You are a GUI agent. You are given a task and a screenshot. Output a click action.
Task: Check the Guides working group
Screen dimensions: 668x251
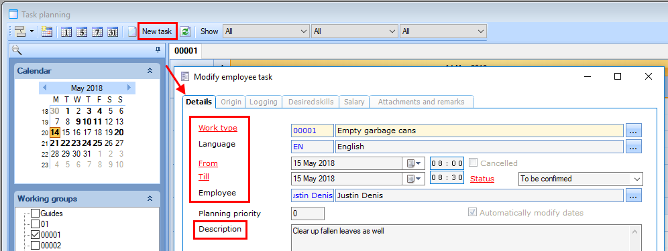[36, 214]
